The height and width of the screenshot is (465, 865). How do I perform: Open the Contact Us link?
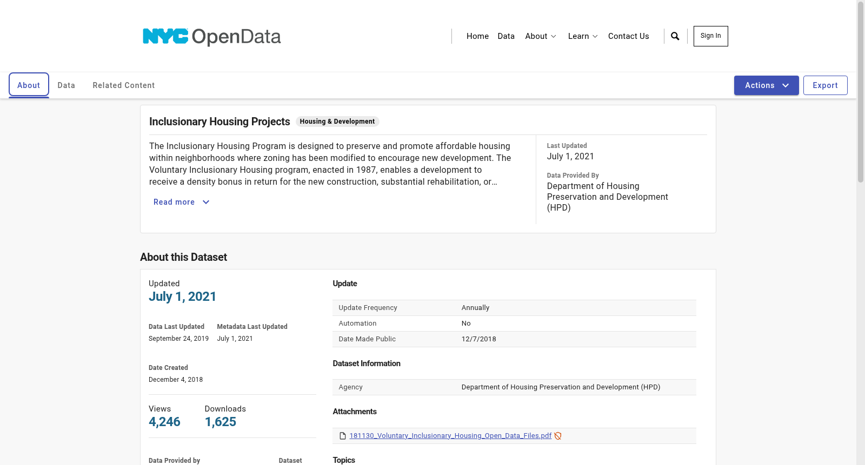(628, 36)
